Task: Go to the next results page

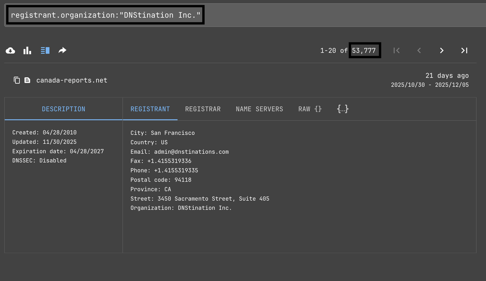Action: 442,50
